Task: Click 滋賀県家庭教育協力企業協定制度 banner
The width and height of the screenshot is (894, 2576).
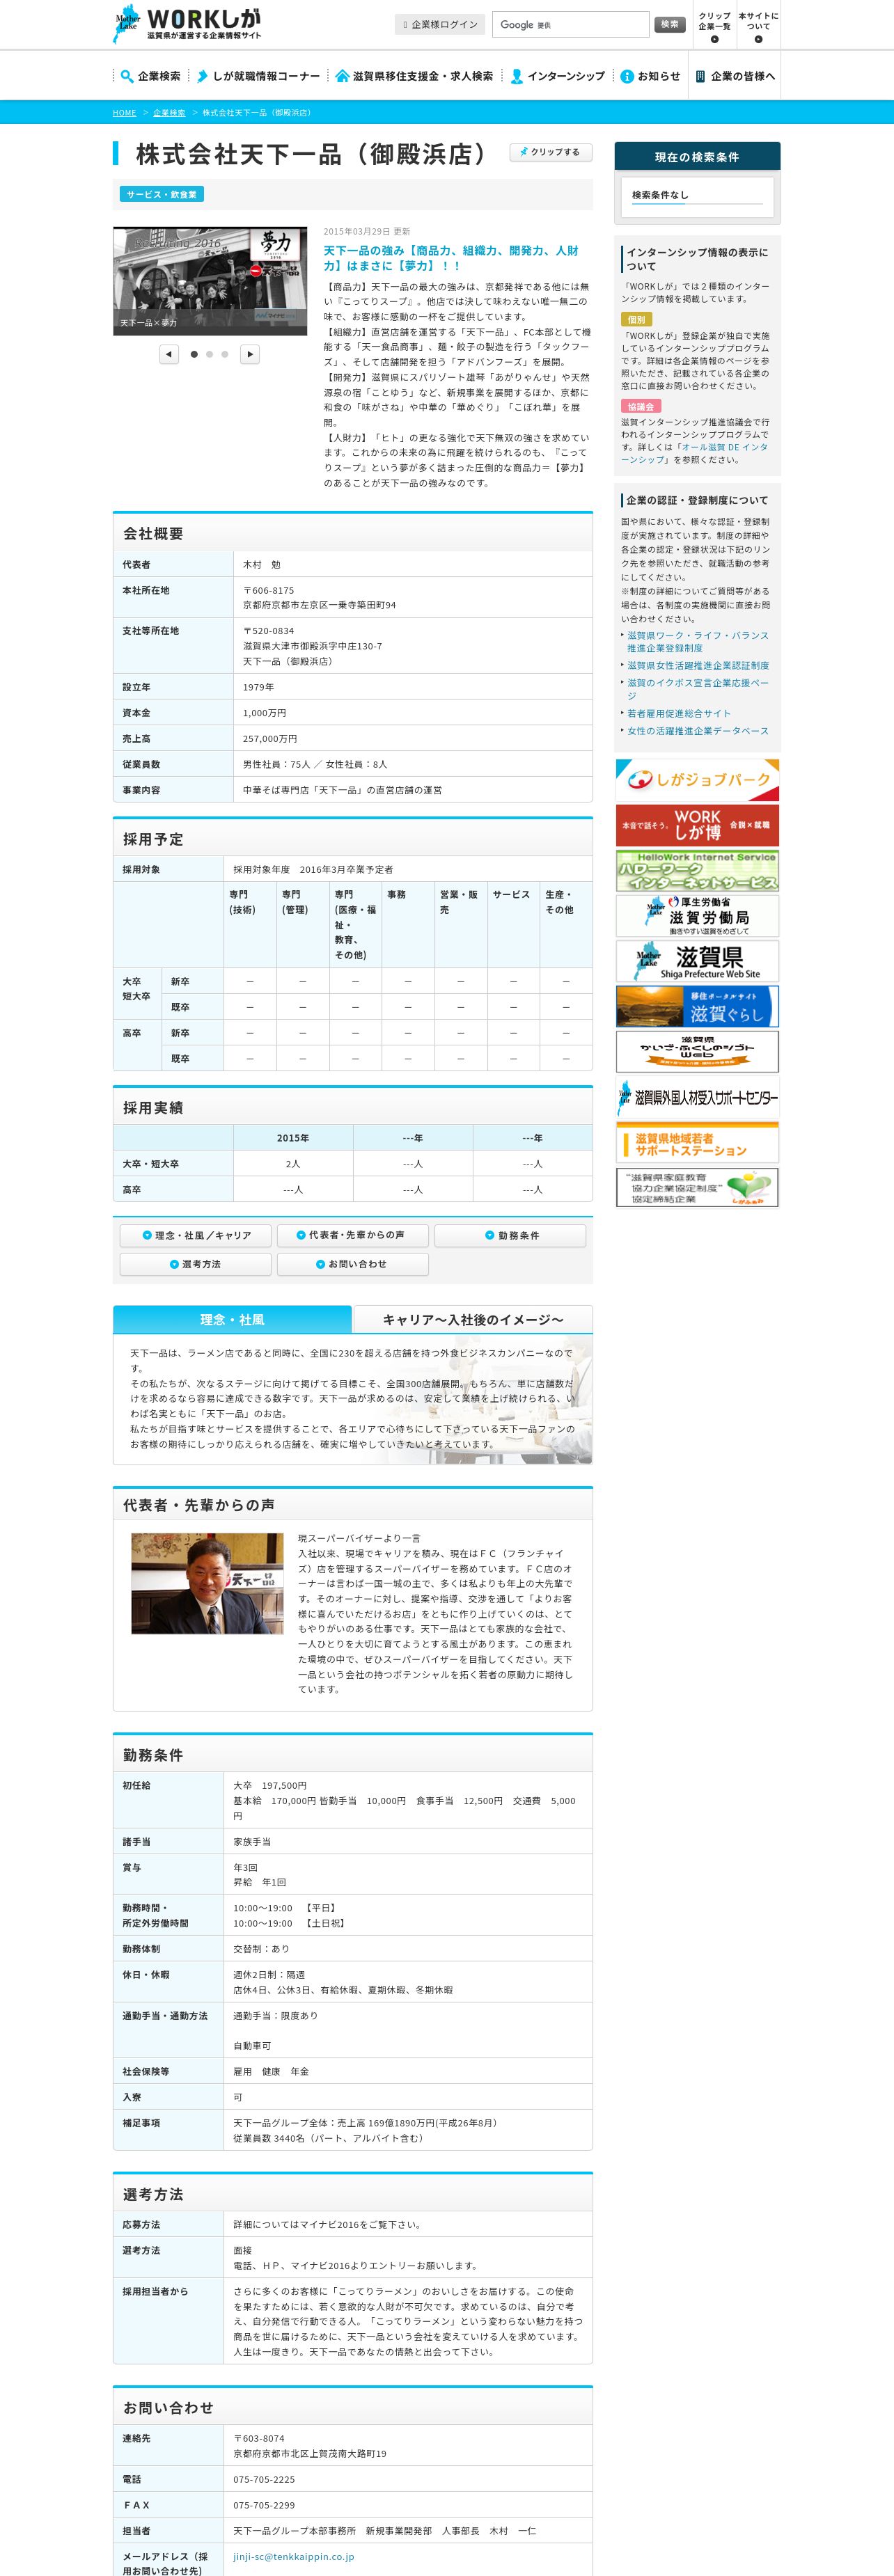Action: tap(697, 1187)
